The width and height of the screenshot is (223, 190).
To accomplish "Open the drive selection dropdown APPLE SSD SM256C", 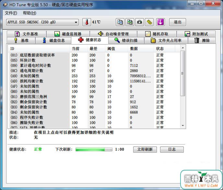I will tap(42, 22).
